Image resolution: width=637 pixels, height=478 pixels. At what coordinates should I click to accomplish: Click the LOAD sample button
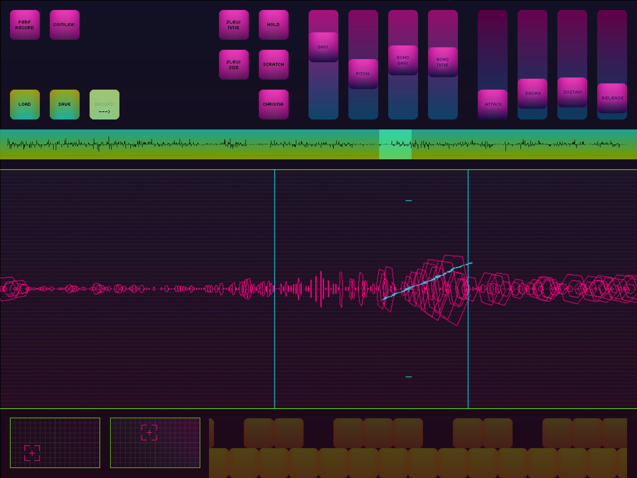[25, 105]
